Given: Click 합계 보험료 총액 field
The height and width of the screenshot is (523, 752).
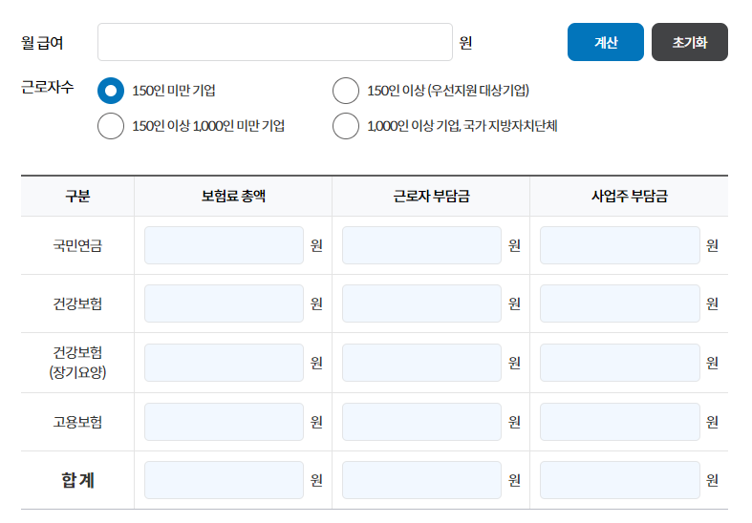Looking at the screenshot, I should 224,480.
